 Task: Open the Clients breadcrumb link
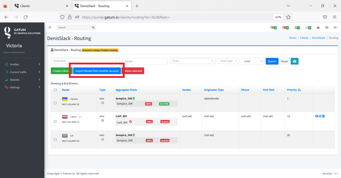pos(304,38)
